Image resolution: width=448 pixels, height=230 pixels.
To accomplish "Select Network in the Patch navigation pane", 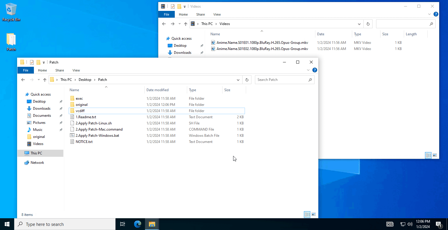I will (x=37, y=163).
